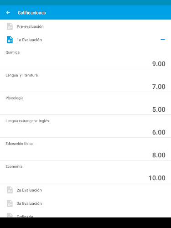
Task: Select the Lengua y literatura row
Action: [85, 81]
